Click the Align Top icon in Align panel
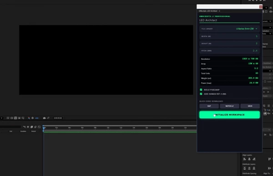Screen dimensions: 273x176 click(x=269, y=159)
